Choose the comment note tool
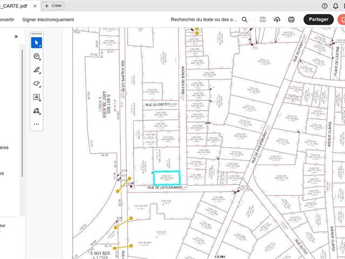This screenshot has height=259, width=345. (37, 56)
